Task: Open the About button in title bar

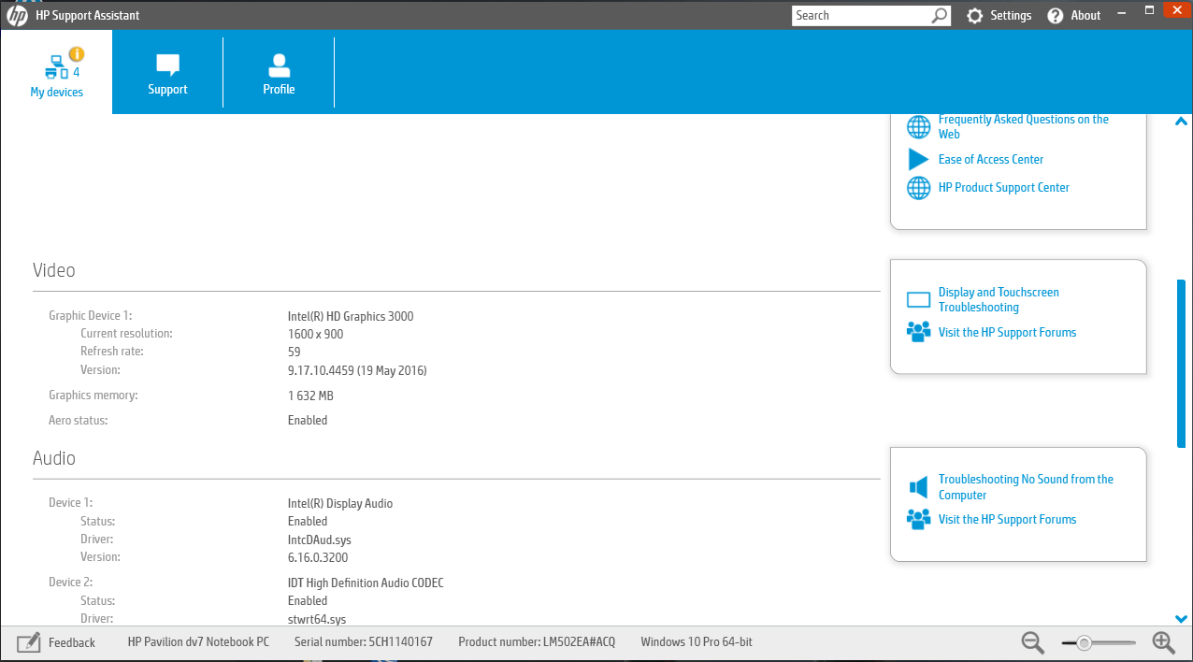Action: pyautogui.click(x=1074, y=16)
